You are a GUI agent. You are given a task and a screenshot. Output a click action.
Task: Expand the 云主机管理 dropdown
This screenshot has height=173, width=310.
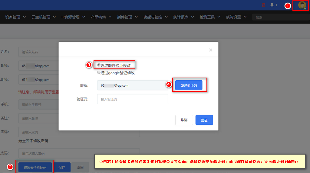click(x=44, y=17)
